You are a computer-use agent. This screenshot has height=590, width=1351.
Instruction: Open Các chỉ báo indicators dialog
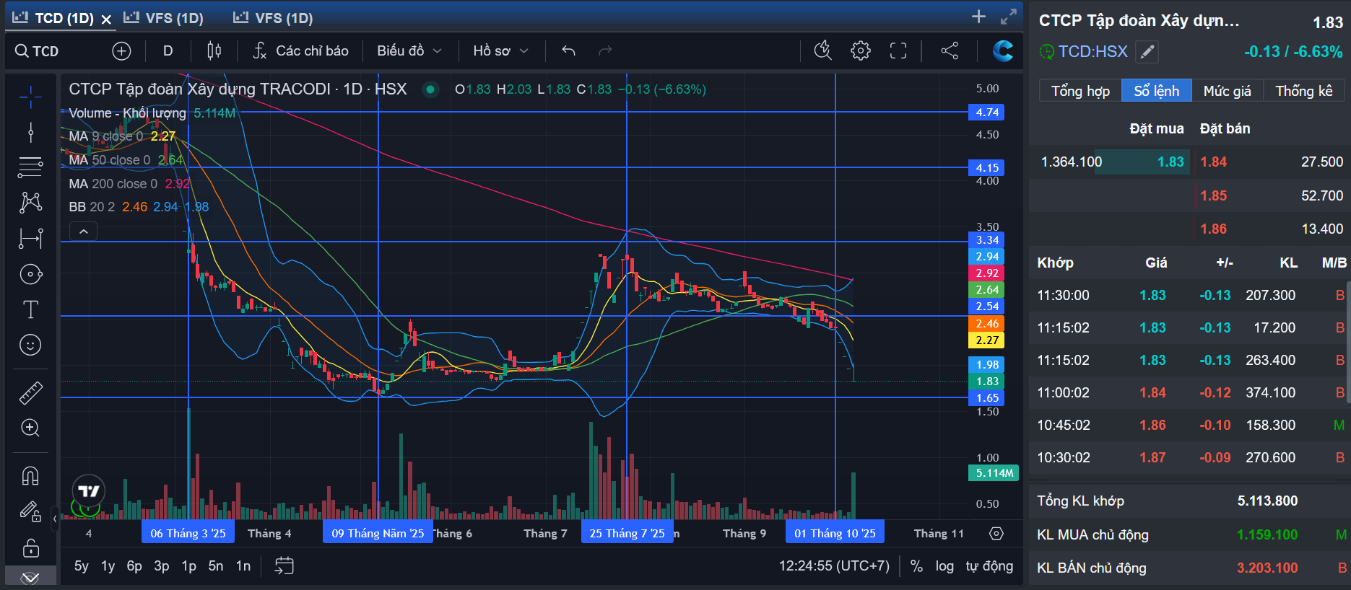click(x=300, y=51)
